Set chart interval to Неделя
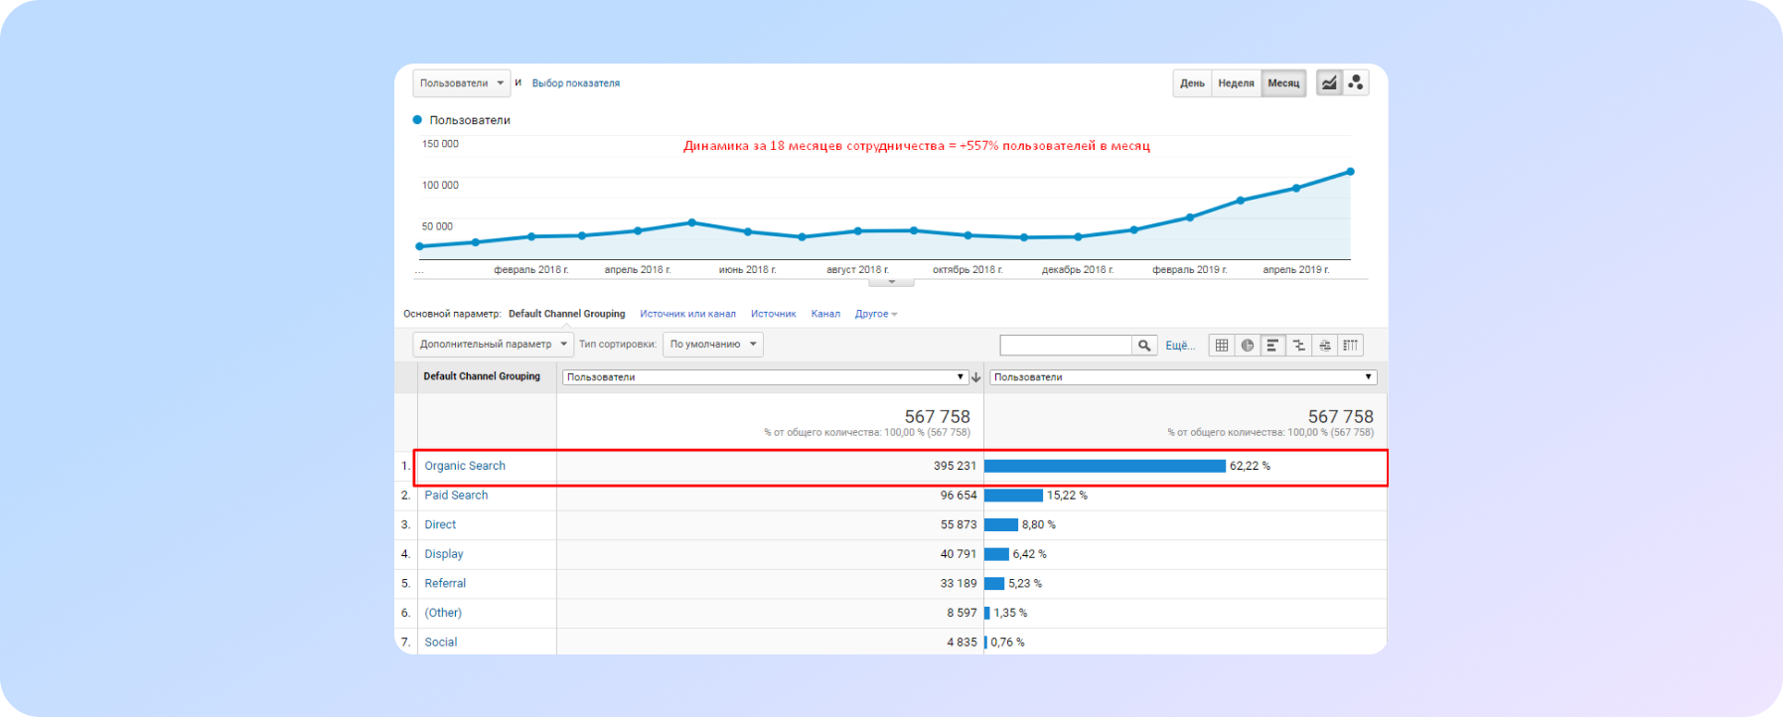This screenshot has width=1783, height=717. click(1237, 83)
